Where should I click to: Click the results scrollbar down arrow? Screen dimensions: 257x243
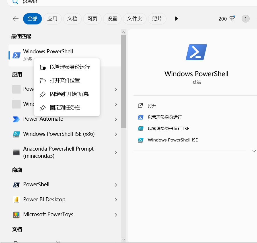pyautogui.click(x=124, y=240)
